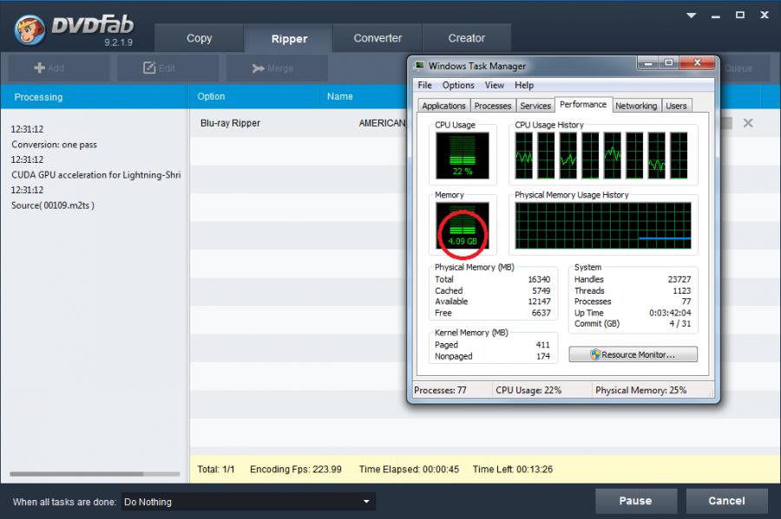Click the 'Encoding Fps: 223.99' status text
The height and width of the screenshot is (519, 781).
pyautogui.click(x=296, y=470)
